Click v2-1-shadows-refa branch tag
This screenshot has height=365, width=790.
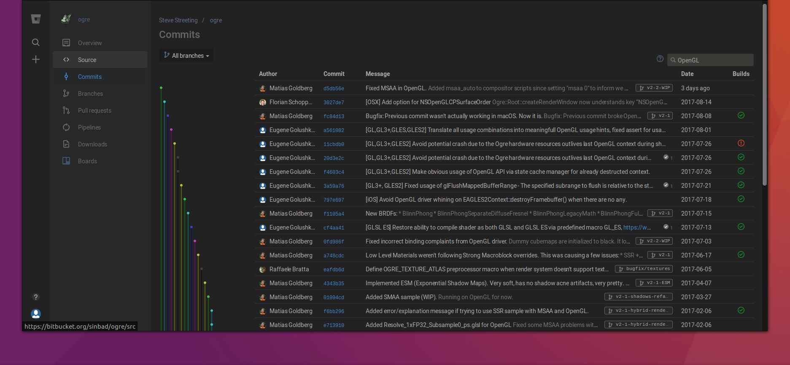(x=639, y=297)
